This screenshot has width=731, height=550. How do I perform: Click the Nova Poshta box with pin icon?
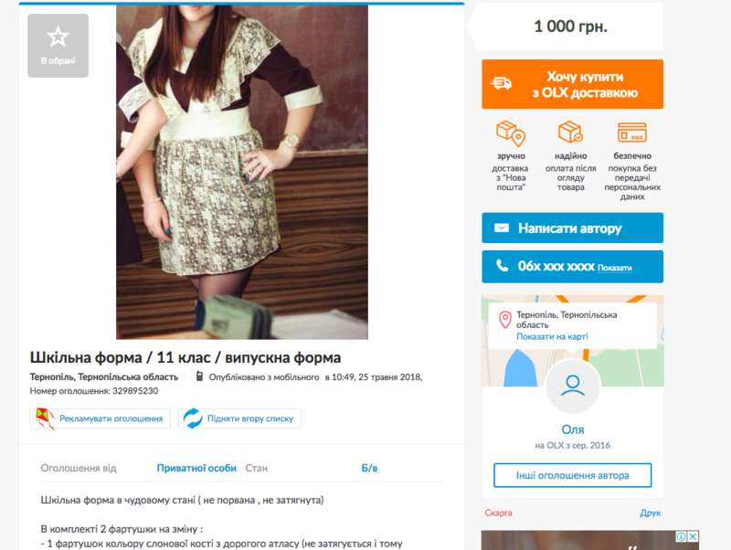511,132
